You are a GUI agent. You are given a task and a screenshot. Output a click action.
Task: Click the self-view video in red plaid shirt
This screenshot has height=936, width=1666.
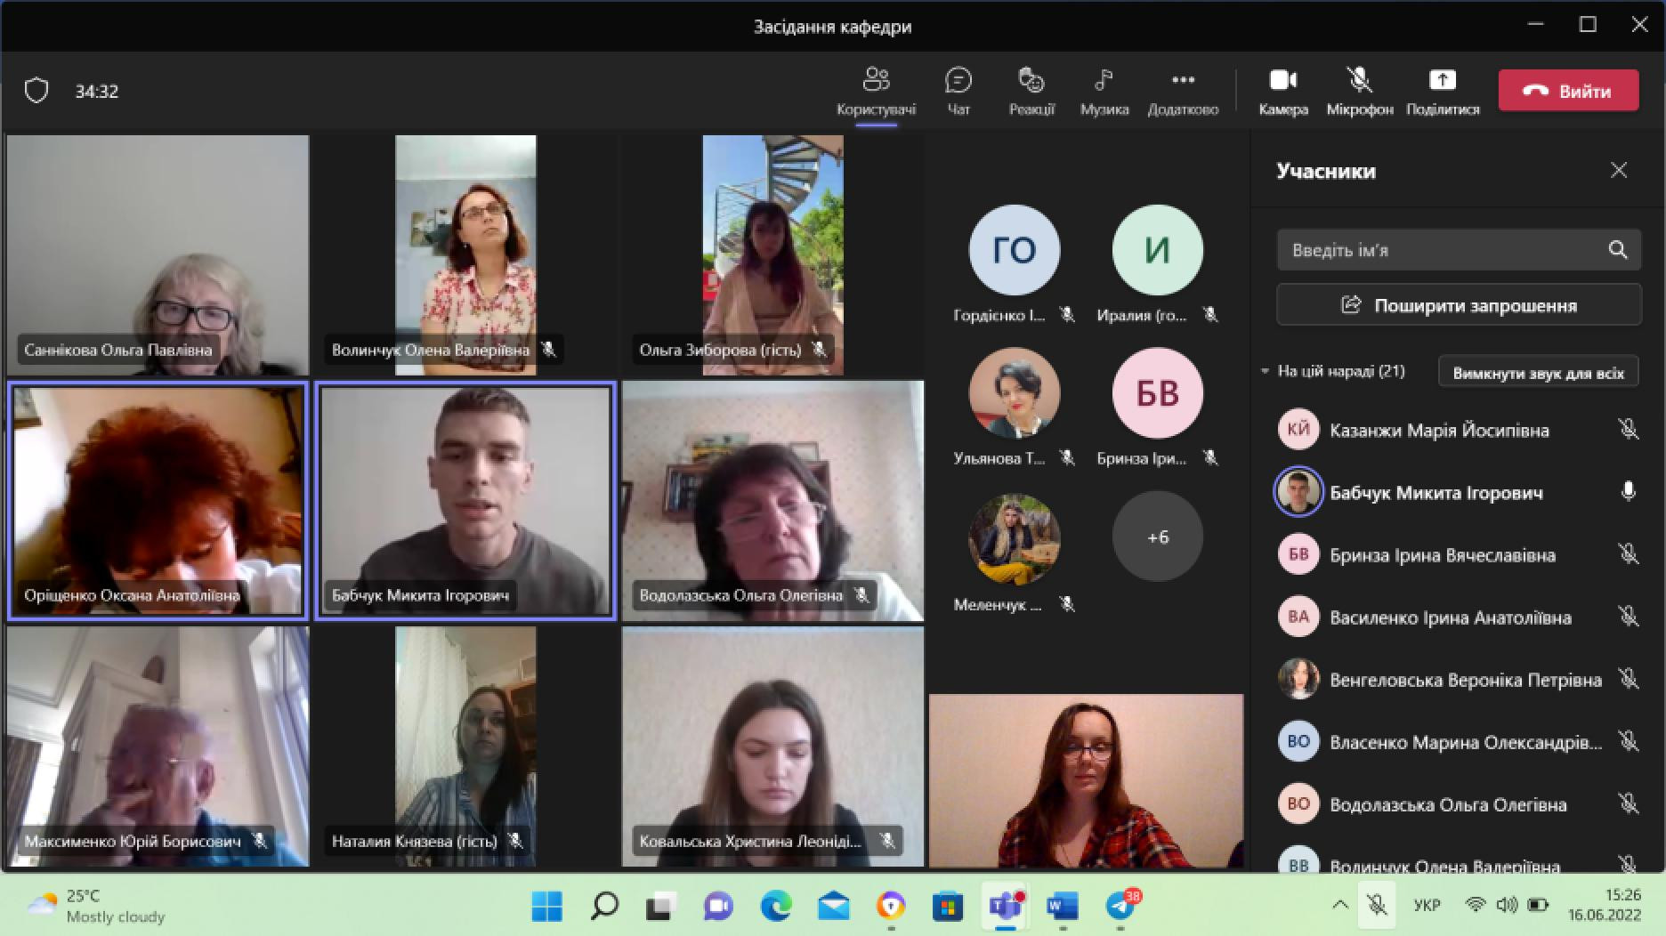tap(1086, 780)
